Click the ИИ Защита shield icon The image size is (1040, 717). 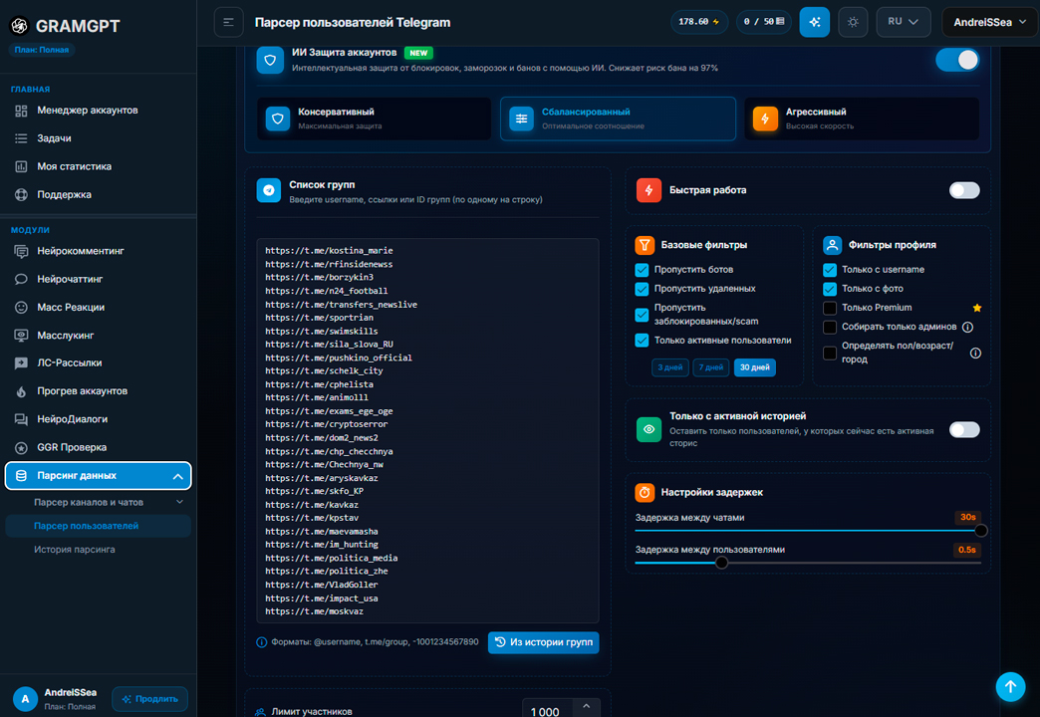coord(270,60)
